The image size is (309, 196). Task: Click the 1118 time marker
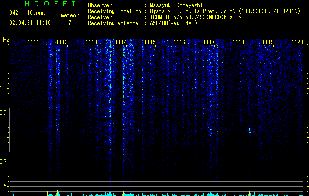(x=238, y=42)
